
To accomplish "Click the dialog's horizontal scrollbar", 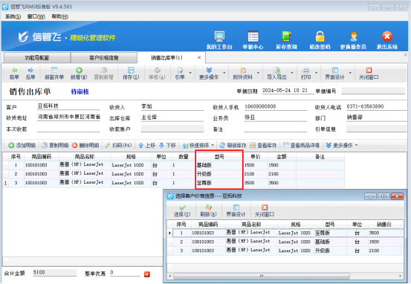I will (x=262, y=276).
